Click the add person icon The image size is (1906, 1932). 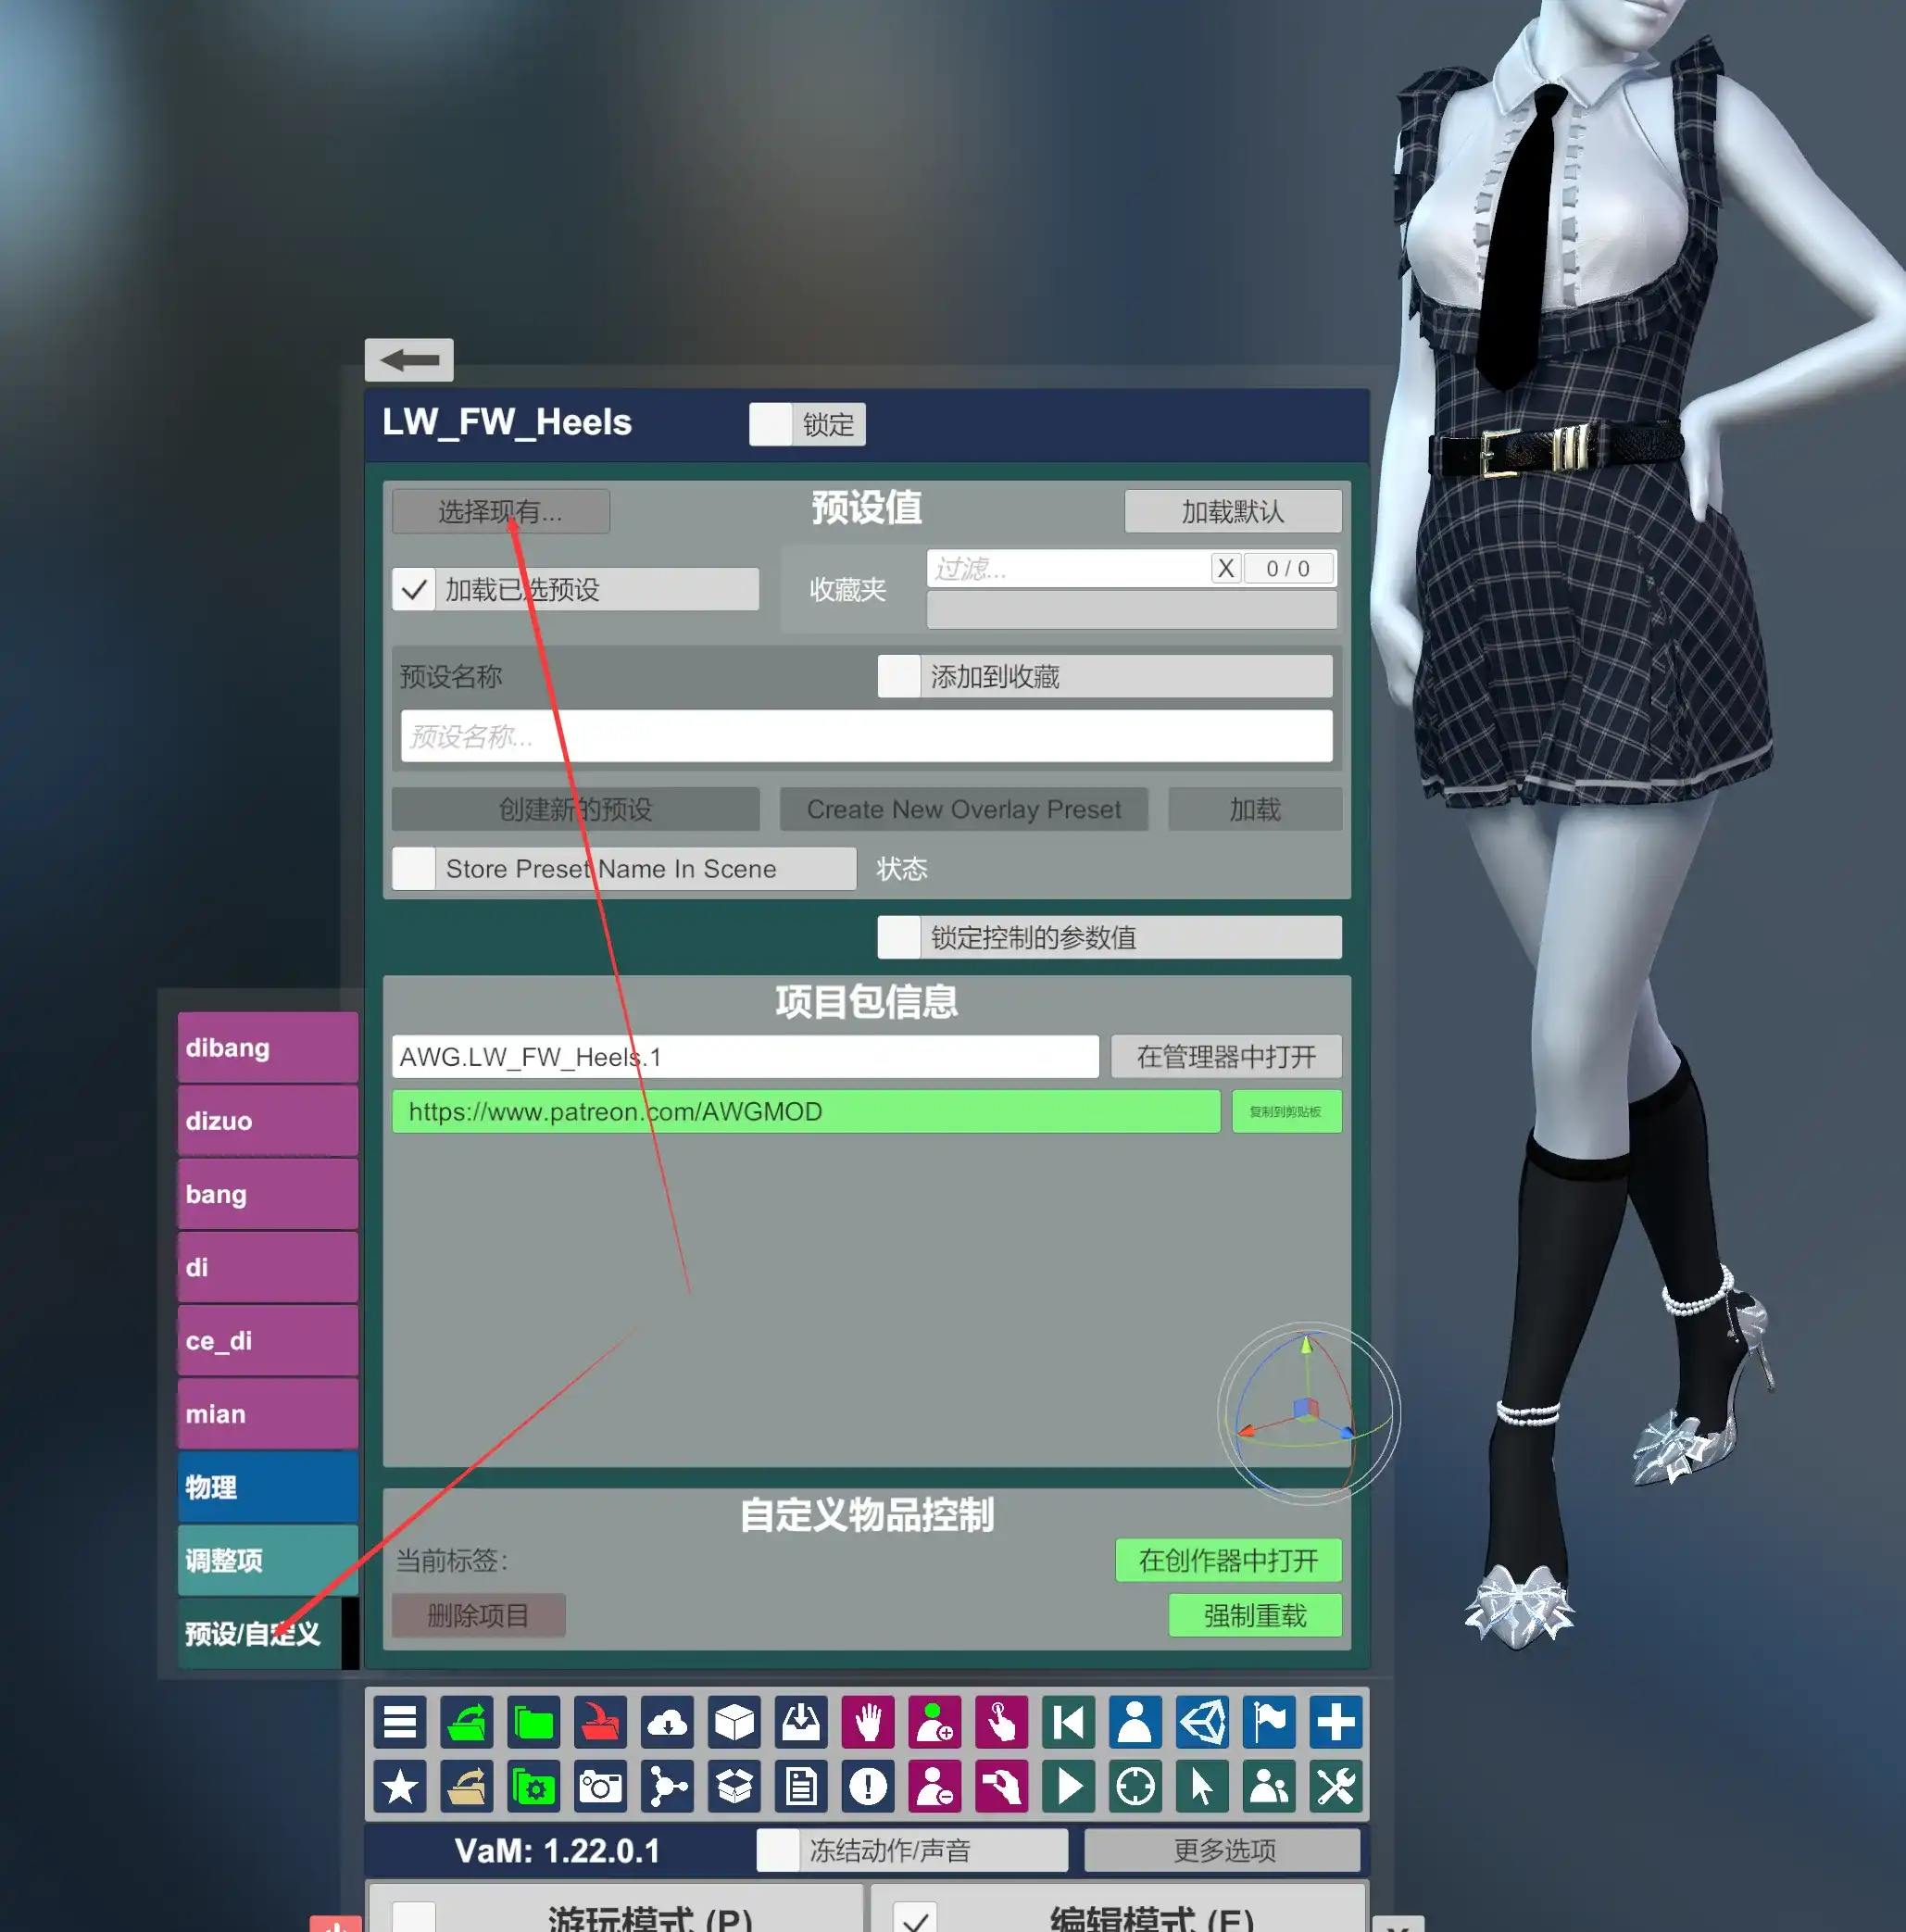[x=934, y=1722]
